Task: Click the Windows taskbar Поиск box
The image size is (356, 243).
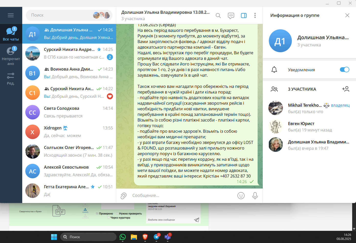Action: [x=88, y=237]
